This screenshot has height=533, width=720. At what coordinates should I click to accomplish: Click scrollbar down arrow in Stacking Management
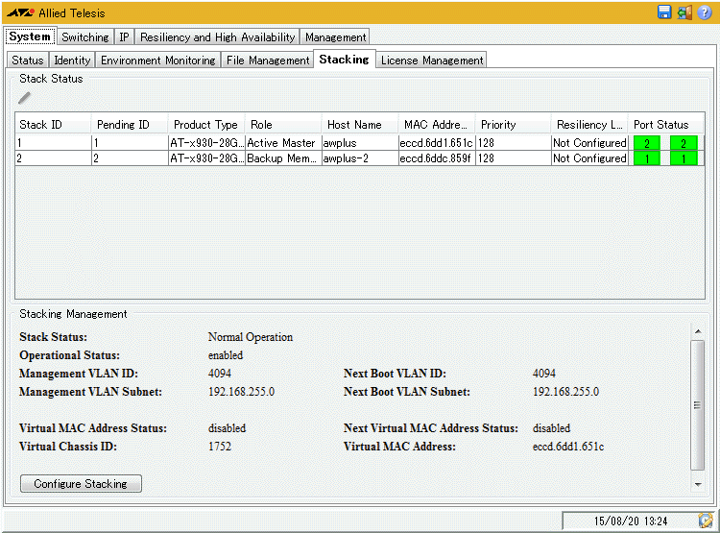(697, 484)
